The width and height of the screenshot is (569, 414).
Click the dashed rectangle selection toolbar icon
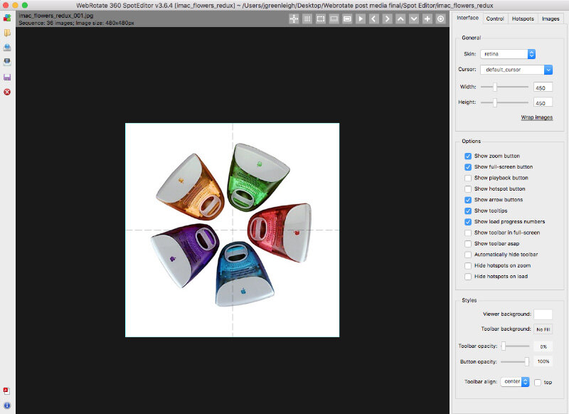321,19
